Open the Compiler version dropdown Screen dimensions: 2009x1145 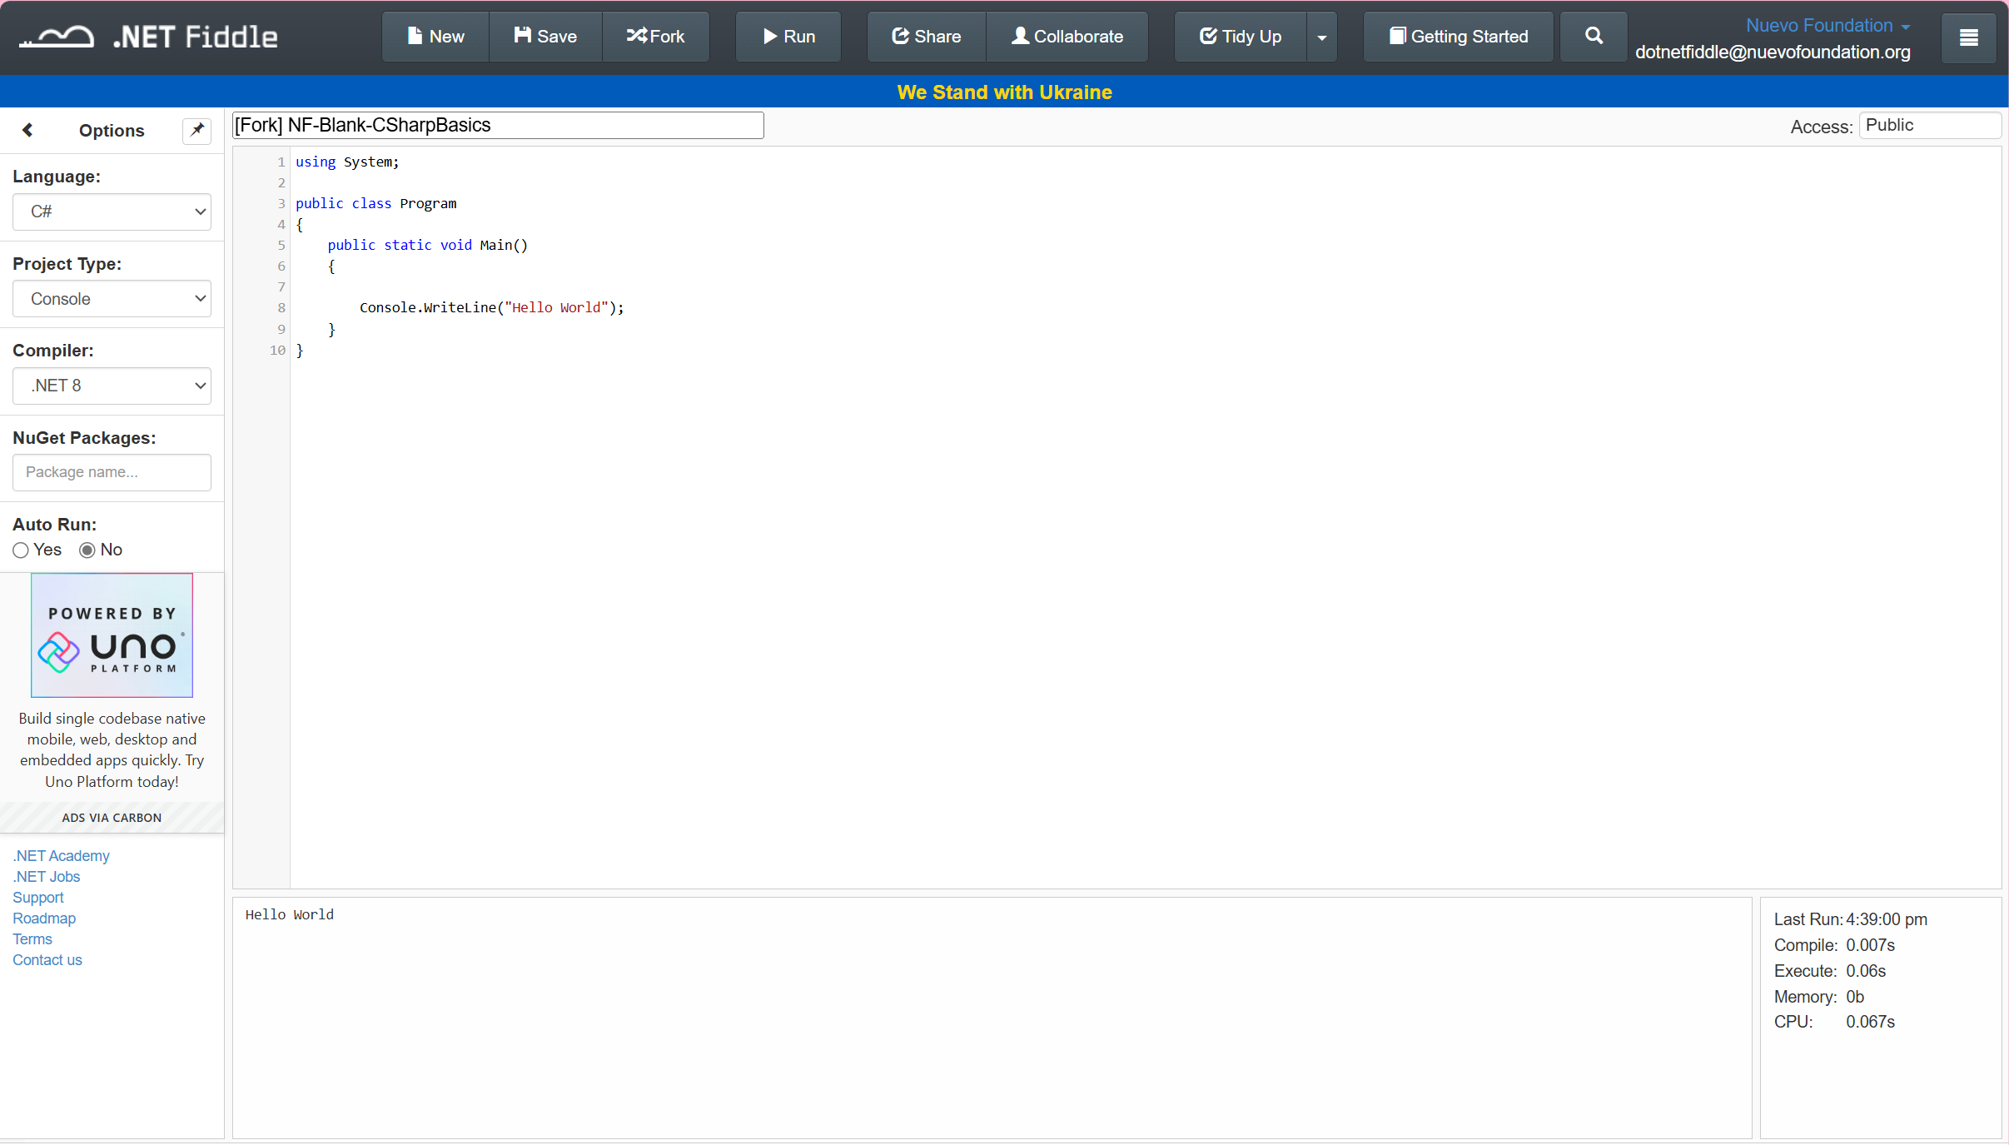(x=112, y=386)
